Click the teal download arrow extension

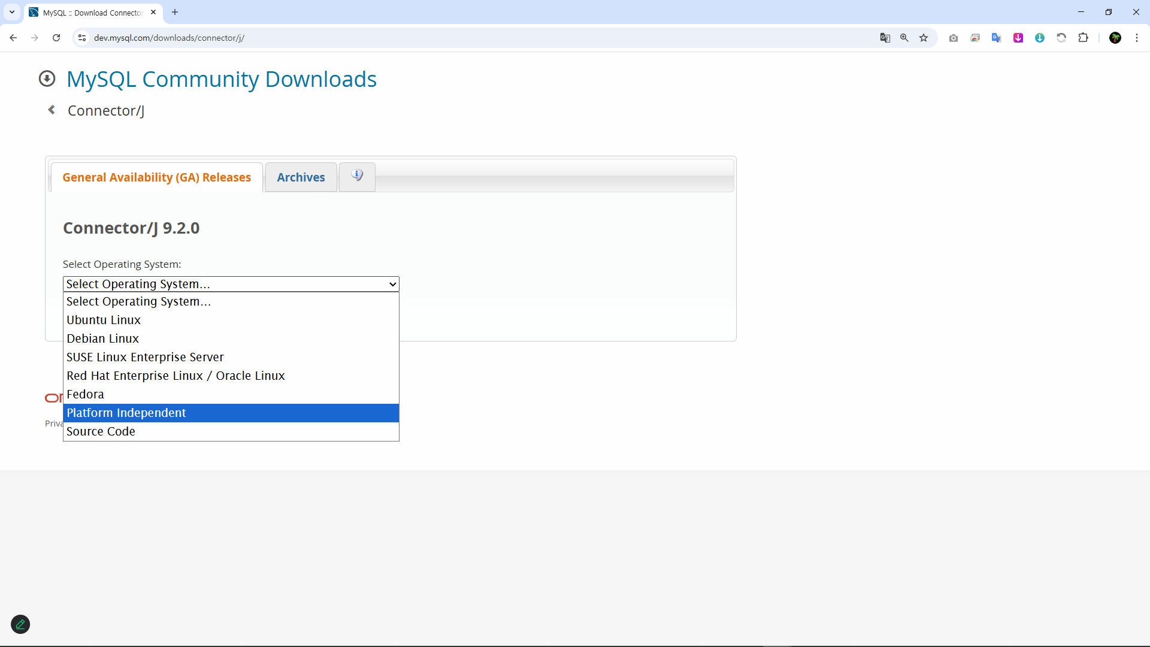tap(1040, 38)
